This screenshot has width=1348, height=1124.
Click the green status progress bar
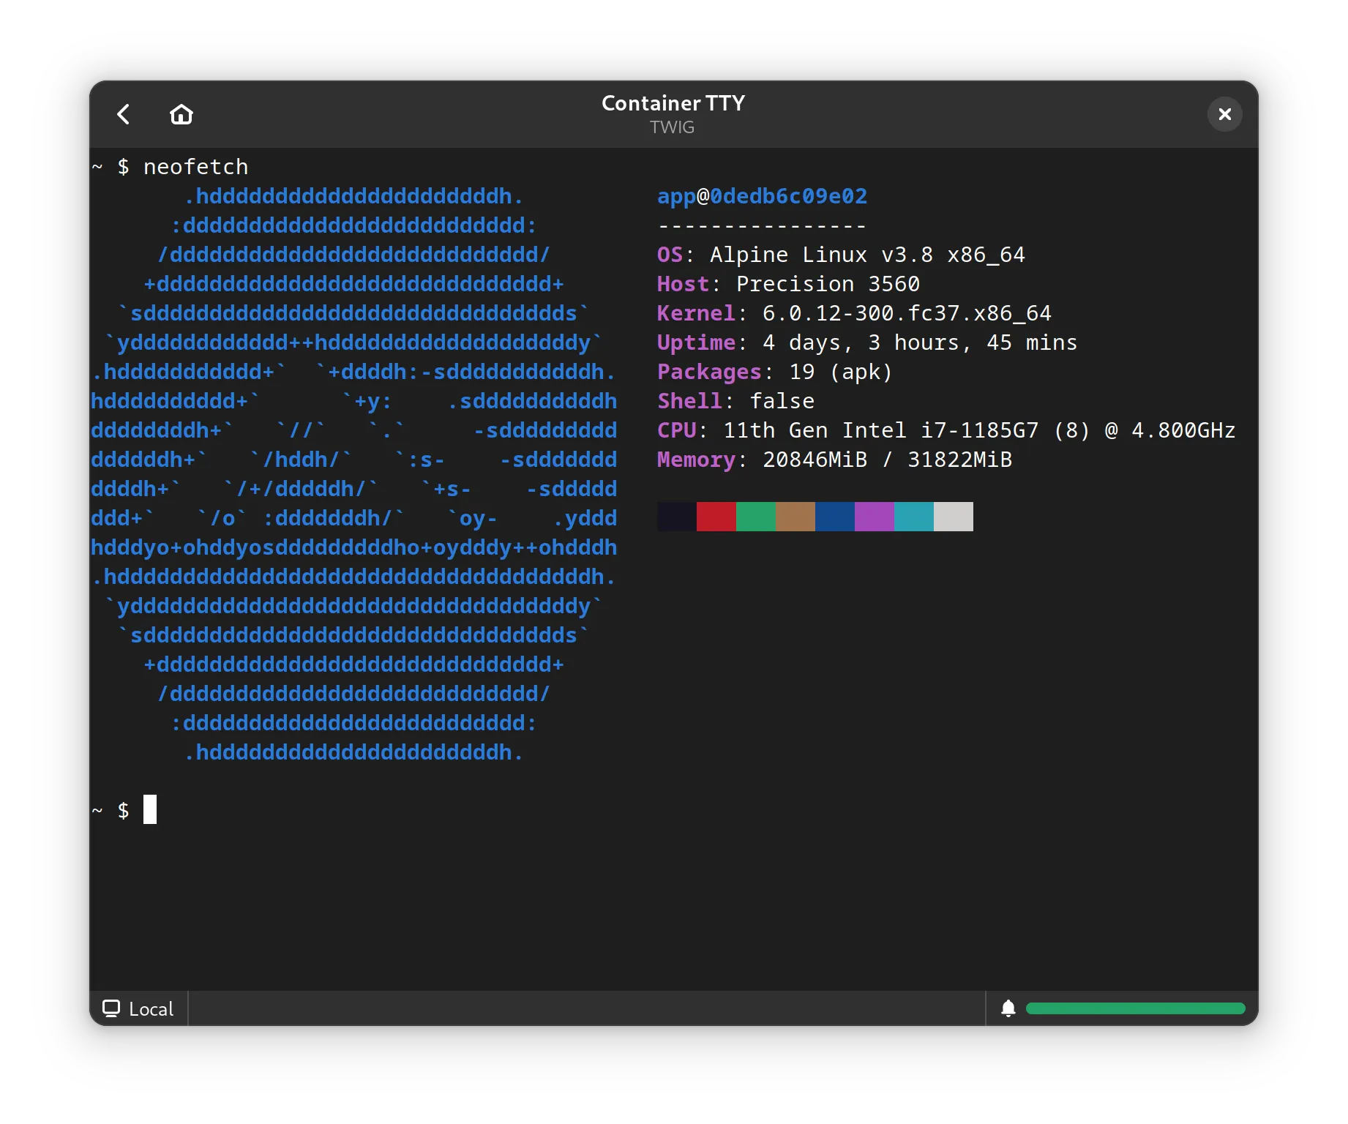(1135, 1008)
